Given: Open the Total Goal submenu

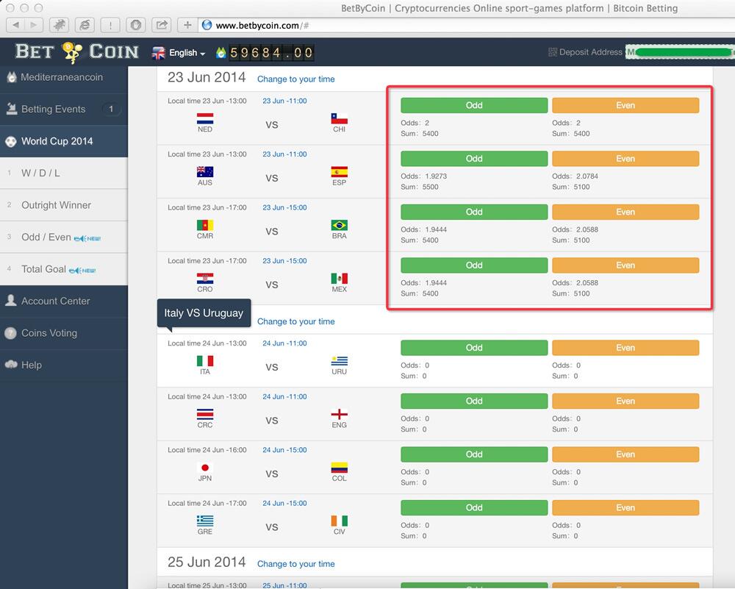Looking at the screenshot, I should (x=64, y=268).
